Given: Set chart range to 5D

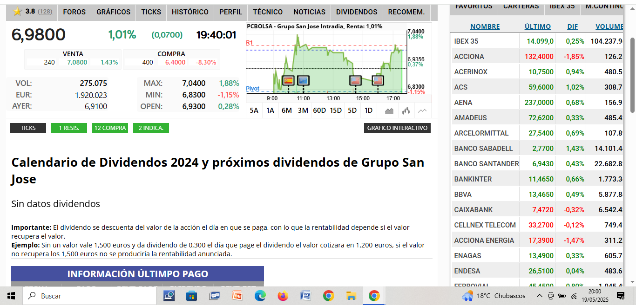Looking at the screenshot, I should click(352, 110).
